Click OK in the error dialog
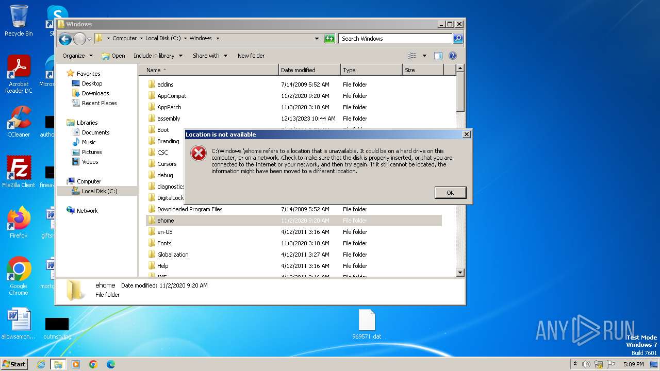The width and height of the screenshot is (660, 371). [450, 192]
